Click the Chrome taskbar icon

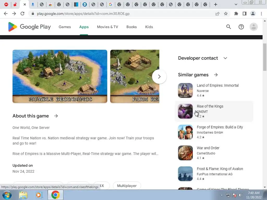55,195
